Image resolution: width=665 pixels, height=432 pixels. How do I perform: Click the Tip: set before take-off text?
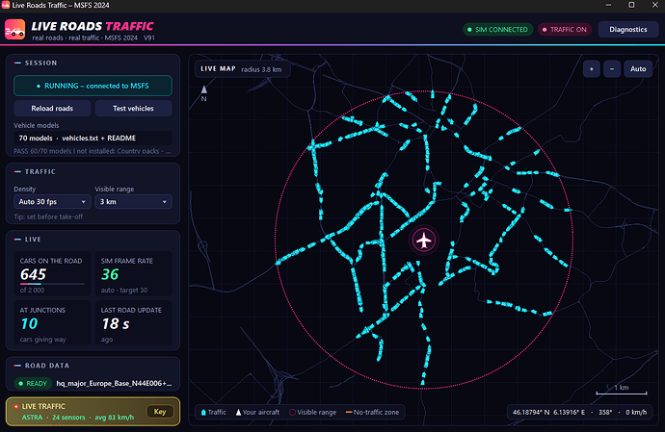(x=48, y=216)
